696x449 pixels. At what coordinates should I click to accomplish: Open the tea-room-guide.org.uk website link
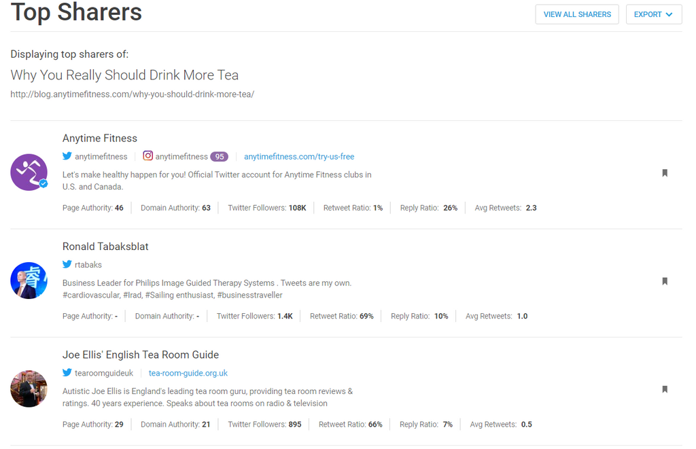[188, 373]
